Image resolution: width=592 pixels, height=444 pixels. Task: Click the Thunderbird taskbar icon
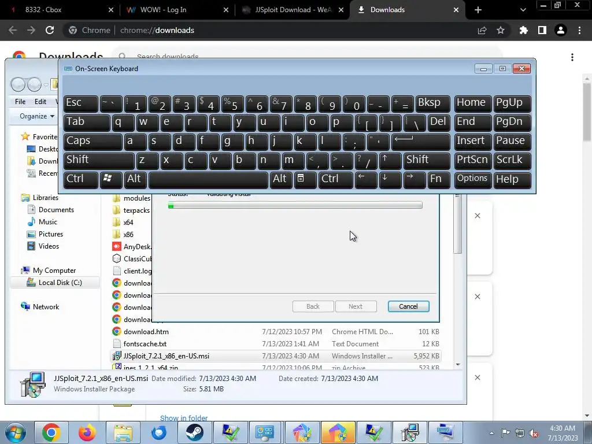159,432
